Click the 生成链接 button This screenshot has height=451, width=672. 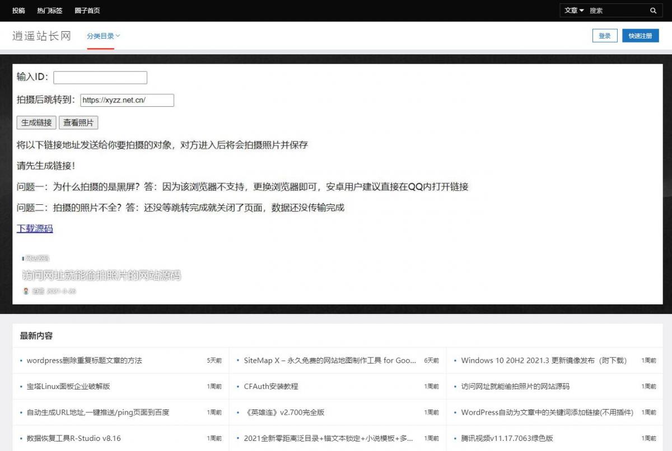36,123
